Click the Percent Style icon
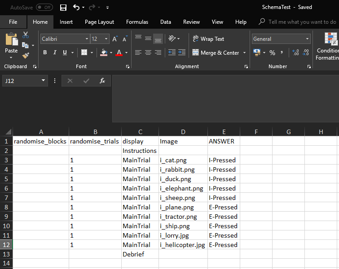The width and height of the screenshot is (339, 269). click(272, 52)
